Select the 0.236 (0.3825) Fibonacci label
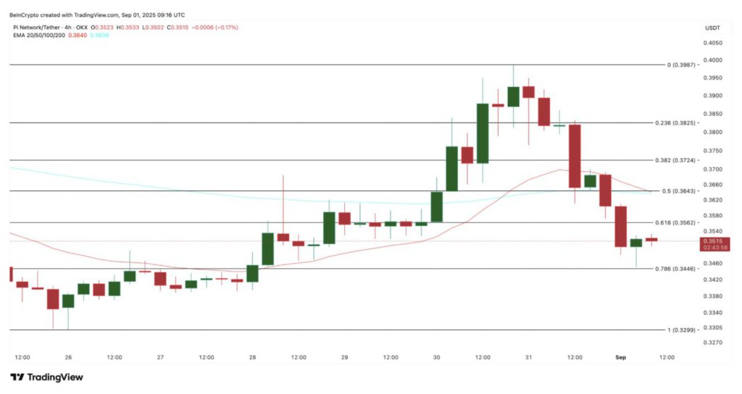Image resolution: width=742 pixels, height=394 pixels. point(676,123)
